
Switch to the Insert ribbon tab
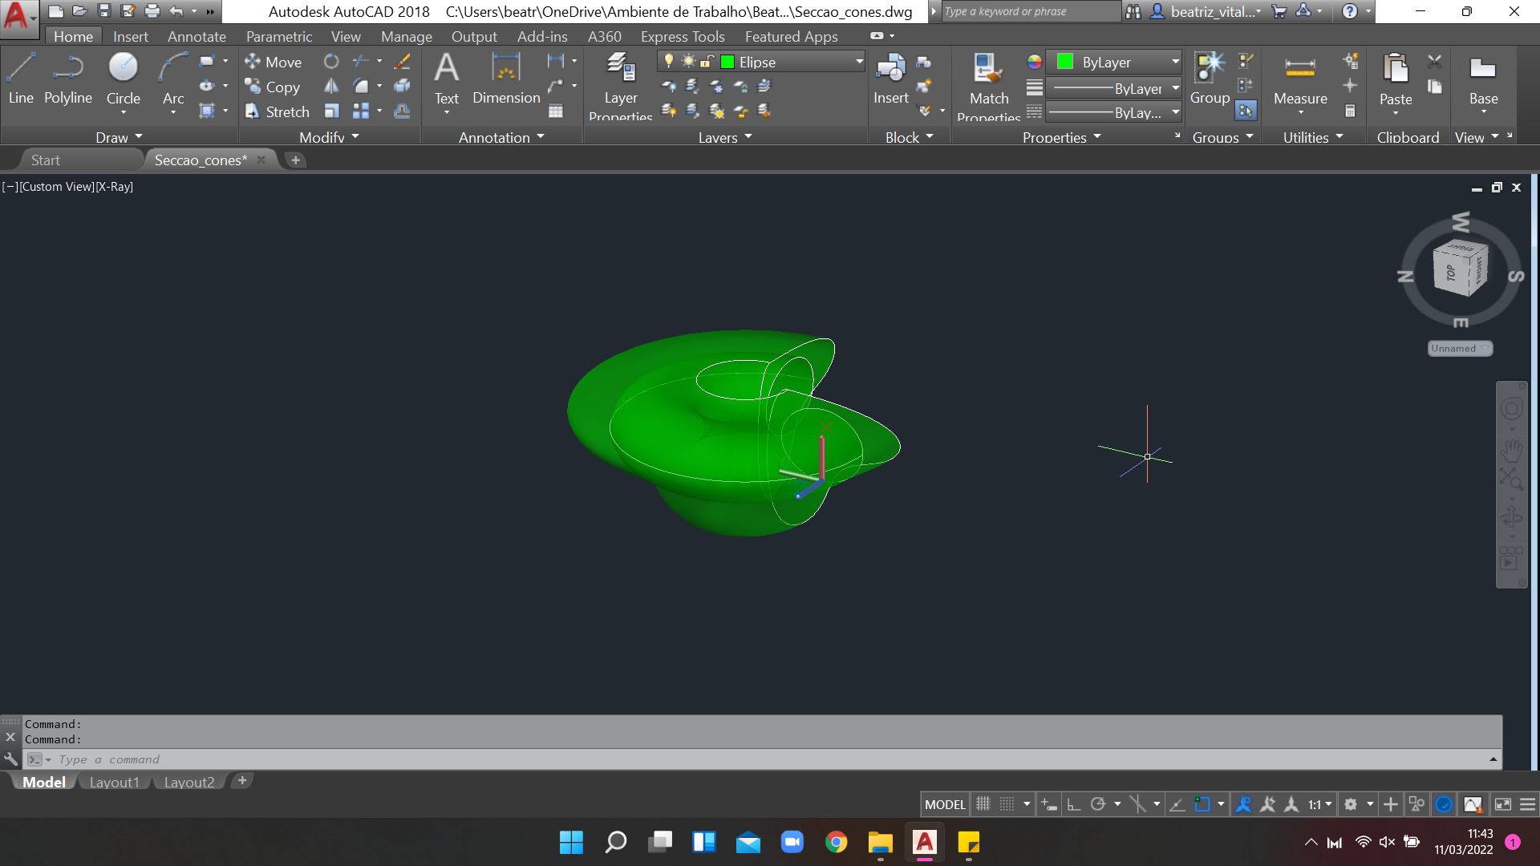coord(131,36)
